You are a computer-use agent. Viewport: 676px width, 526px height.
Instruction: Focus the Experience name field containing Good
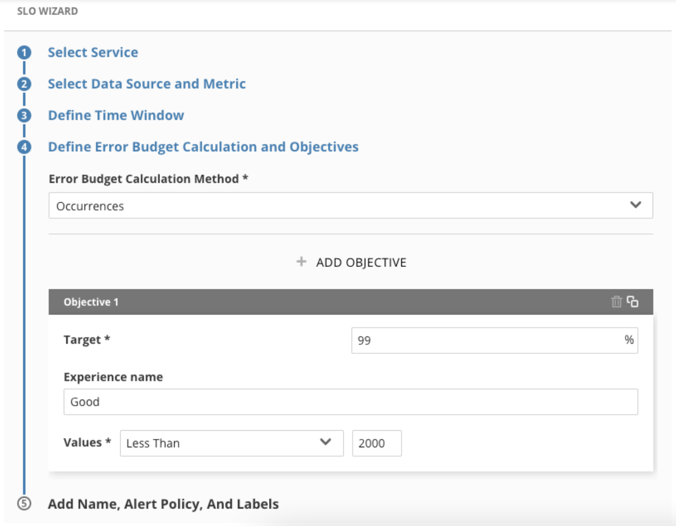pyautogui.click(x=351, y=402)
